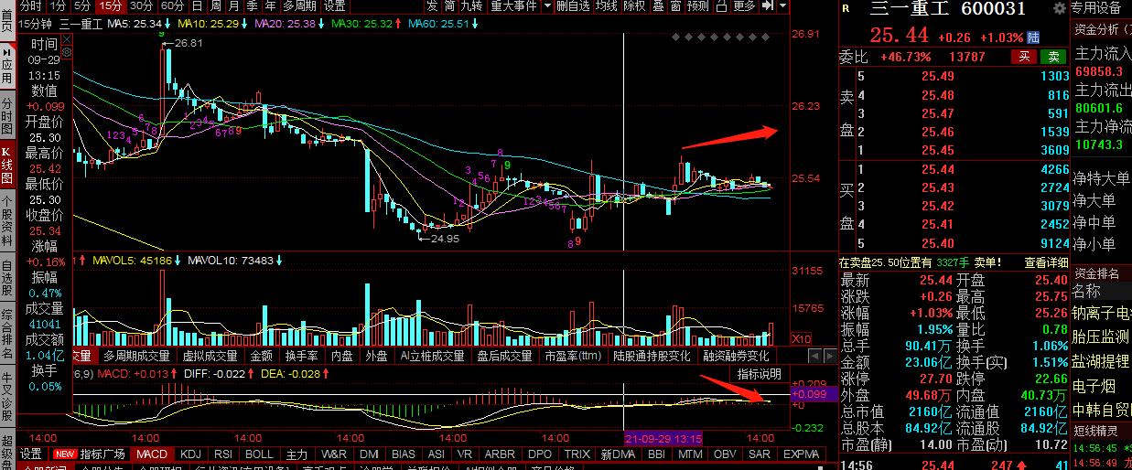Select the 60分 period
The width and height of the screenshot is (1132, 470).
[171, 6]
